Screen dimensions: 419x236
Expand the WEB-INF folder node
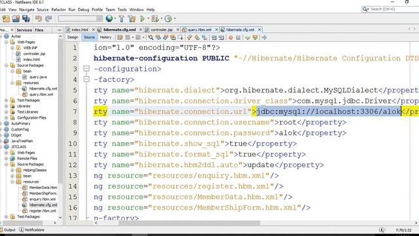(x=12, y=48)
